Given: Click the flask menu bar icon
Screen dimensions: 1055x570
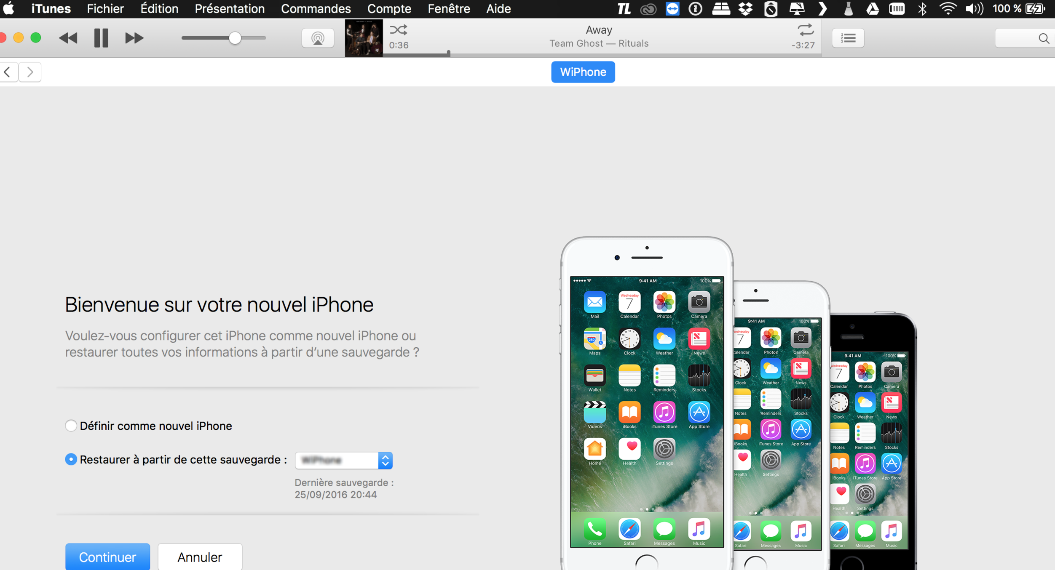Looking at the screenshot, I should pos(848,8).
